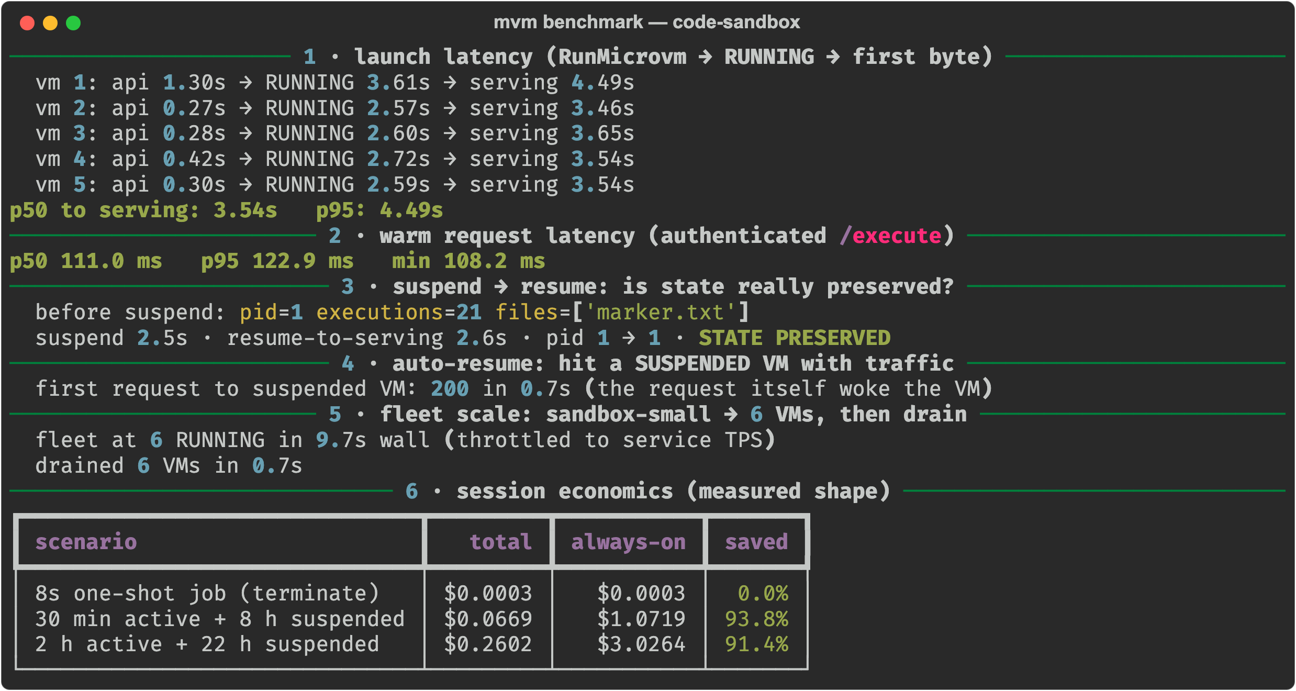Click the "files=['marker.txt']" value
The width and height of the screenshot is (1296, 691).
(622, 313)
